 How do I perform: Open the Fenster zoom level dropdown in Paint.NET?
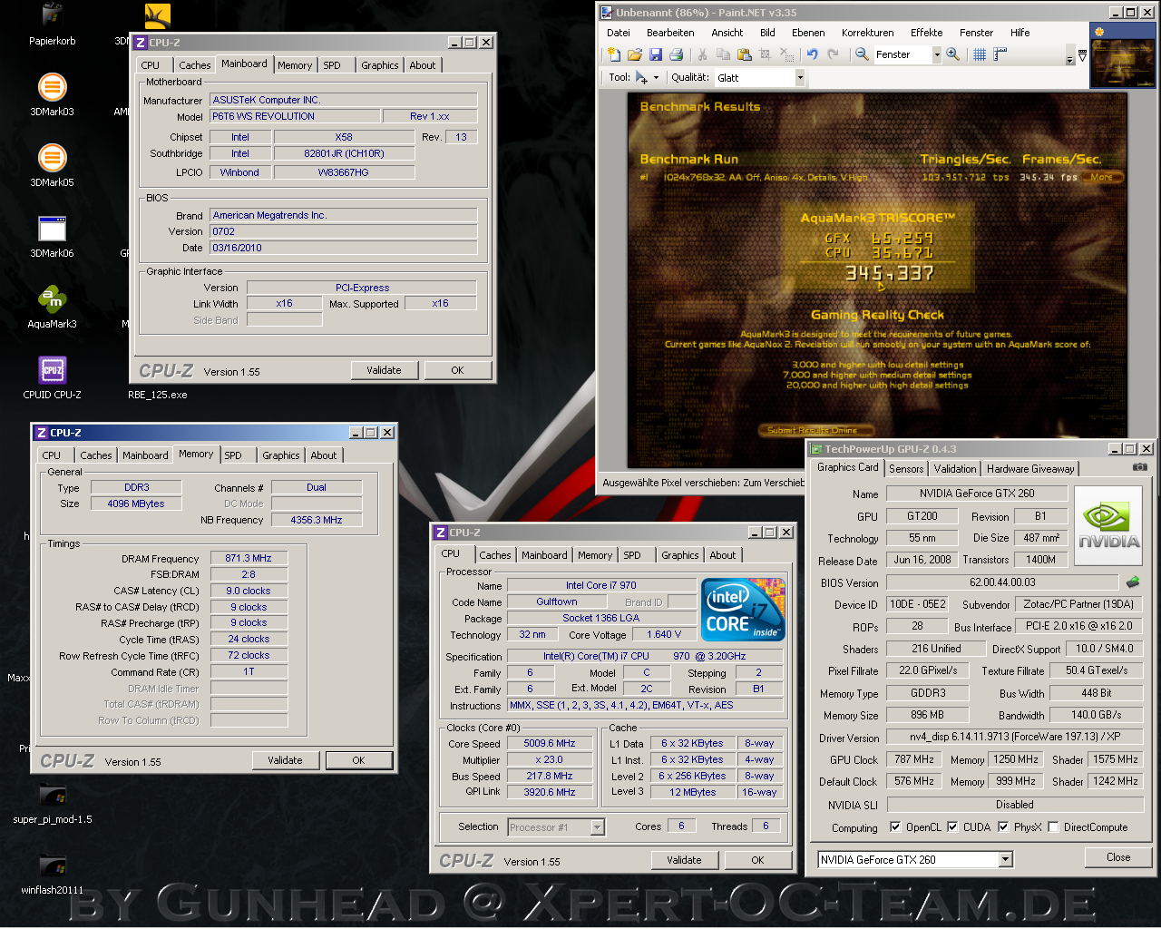[937, 54]
